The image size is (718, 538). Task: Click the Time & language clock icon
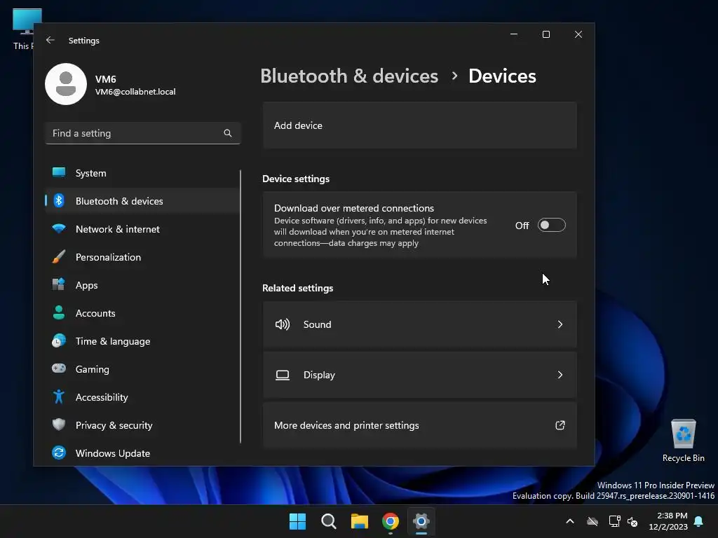59,341
